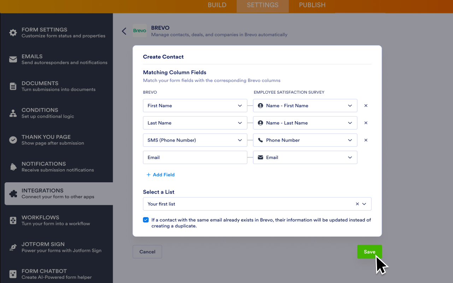Click the Thank You Page checkmark icon

(13, 140)
